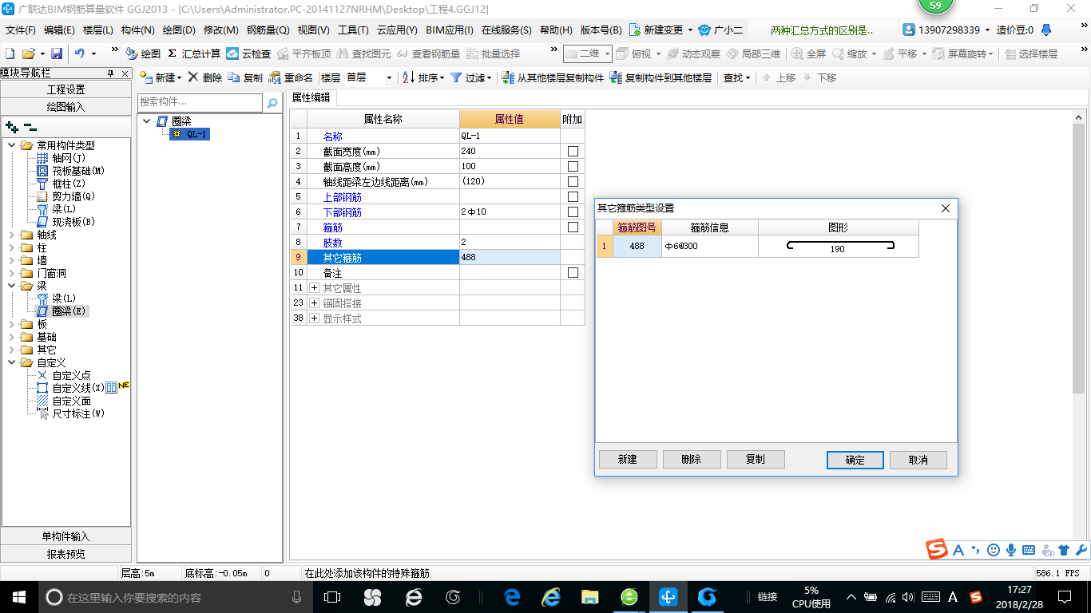This screenshot has height=613, width=1091.
Task: Expand the 门窗洞 folder in navigator
Action: [x=12, y=273]
